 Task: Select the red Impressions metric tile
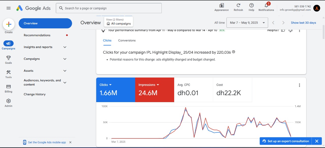pos(154,90)
